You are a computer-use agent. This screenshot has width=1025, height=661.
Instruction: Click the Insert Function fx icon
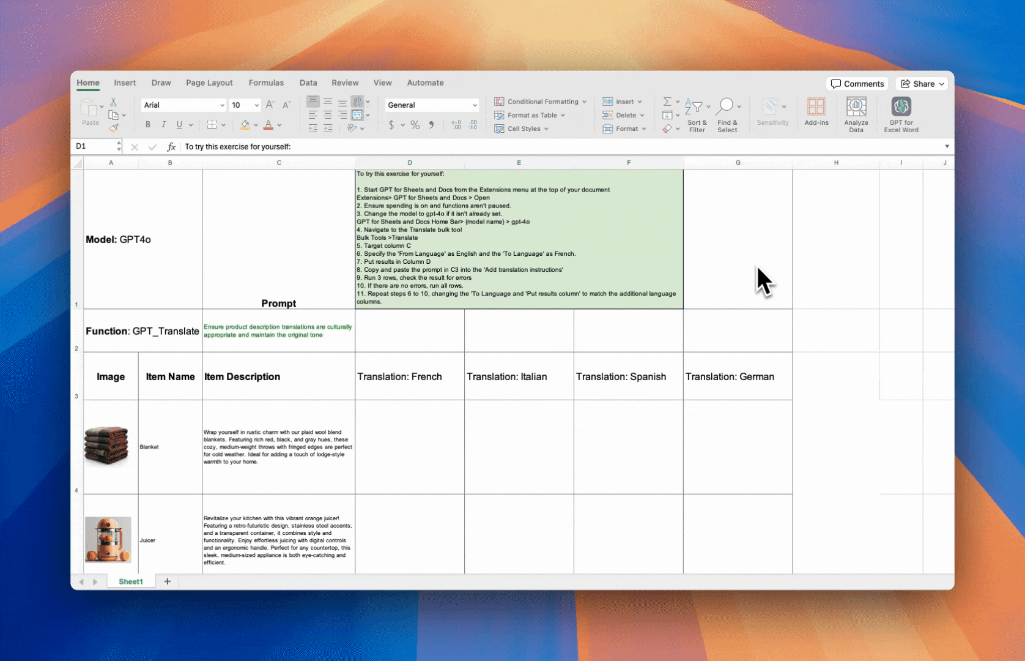tap(172, 147)
